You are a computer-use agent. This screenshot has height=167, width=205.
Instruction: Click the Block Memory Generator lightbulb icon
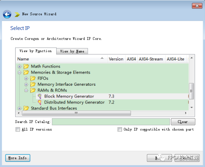(40, 96)
